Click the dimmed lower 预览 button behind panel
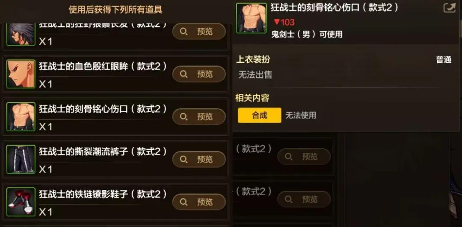Viewport: 462px width, 227px height. click(304, 199)
